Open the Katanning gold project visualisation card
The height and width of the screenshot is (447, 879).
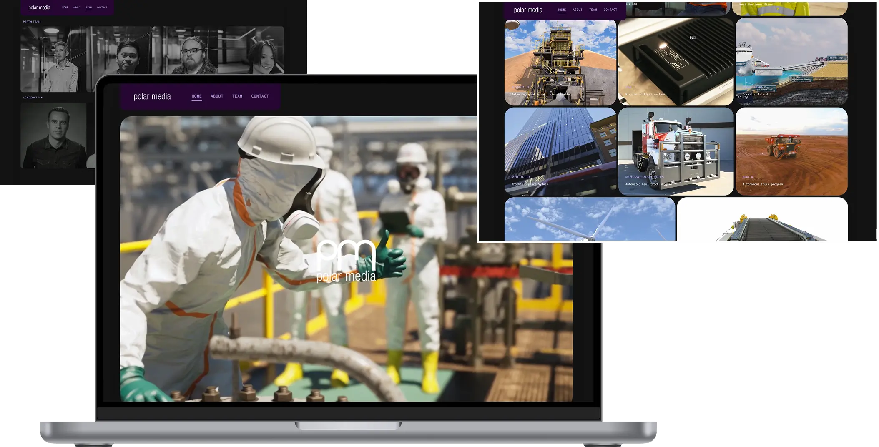(x=560, y=62)
